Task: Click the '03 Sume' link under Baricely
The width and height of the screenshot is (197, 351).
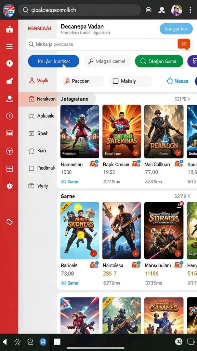Action: [x=70, y=283]
